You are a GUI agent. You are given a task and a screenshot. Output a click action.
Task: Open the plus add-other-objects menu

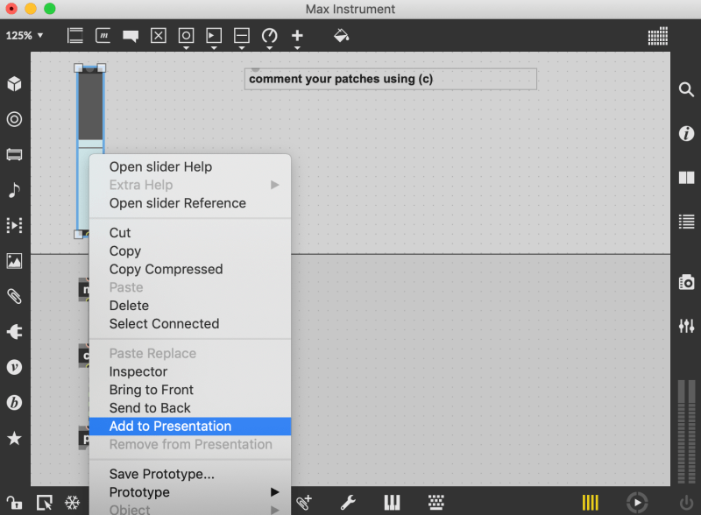pyautogui.click(x=297, y=35)
